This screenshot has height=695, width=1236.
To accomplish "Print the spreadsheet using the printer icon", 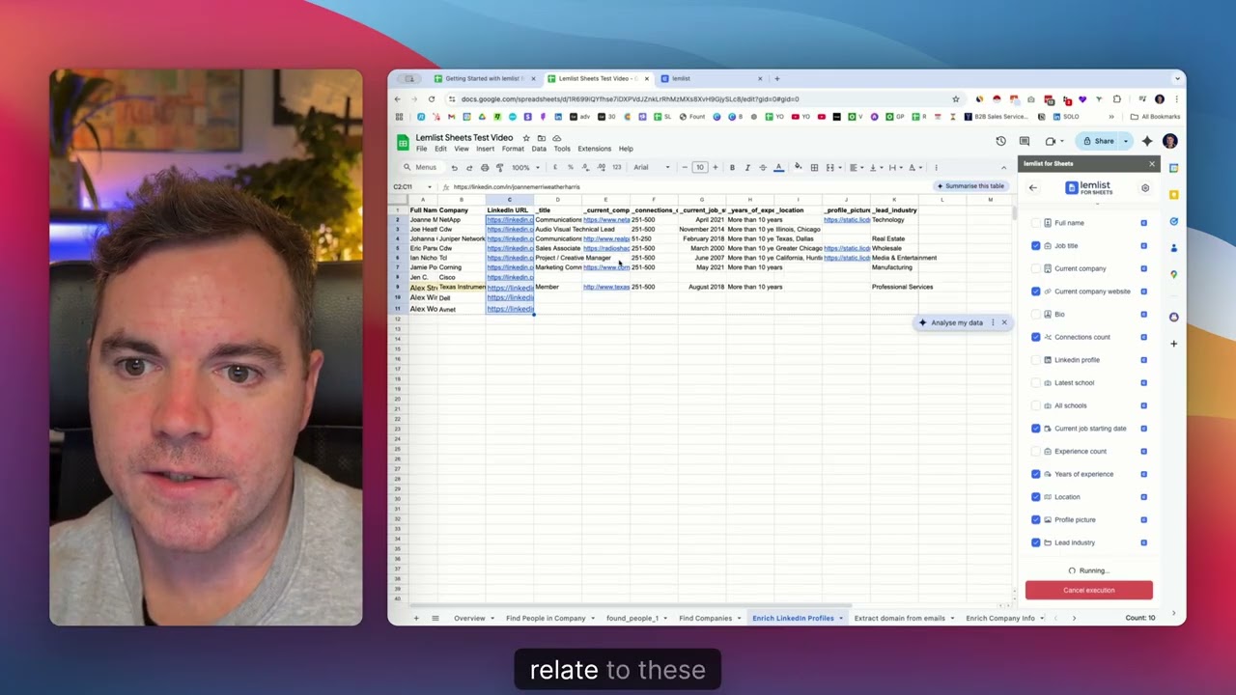I will click(485, 167).
